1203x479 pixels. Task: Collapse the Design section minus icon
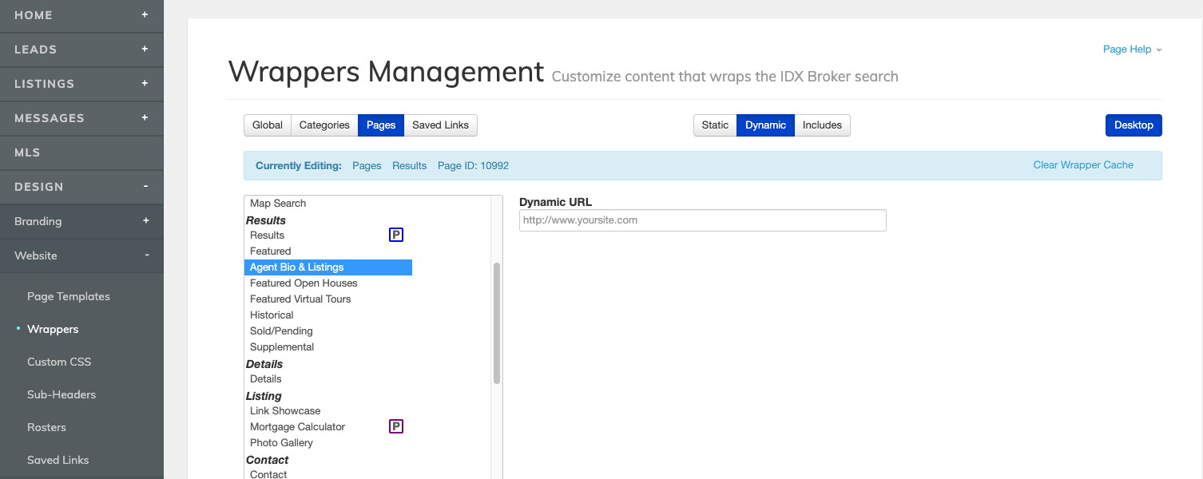click(145, 187)
